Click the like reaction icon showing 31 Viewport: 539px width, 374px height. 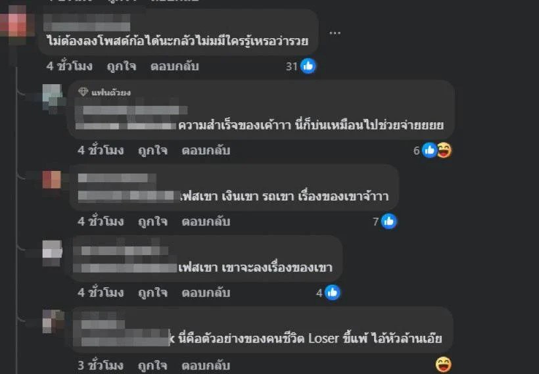pos(308,66)
